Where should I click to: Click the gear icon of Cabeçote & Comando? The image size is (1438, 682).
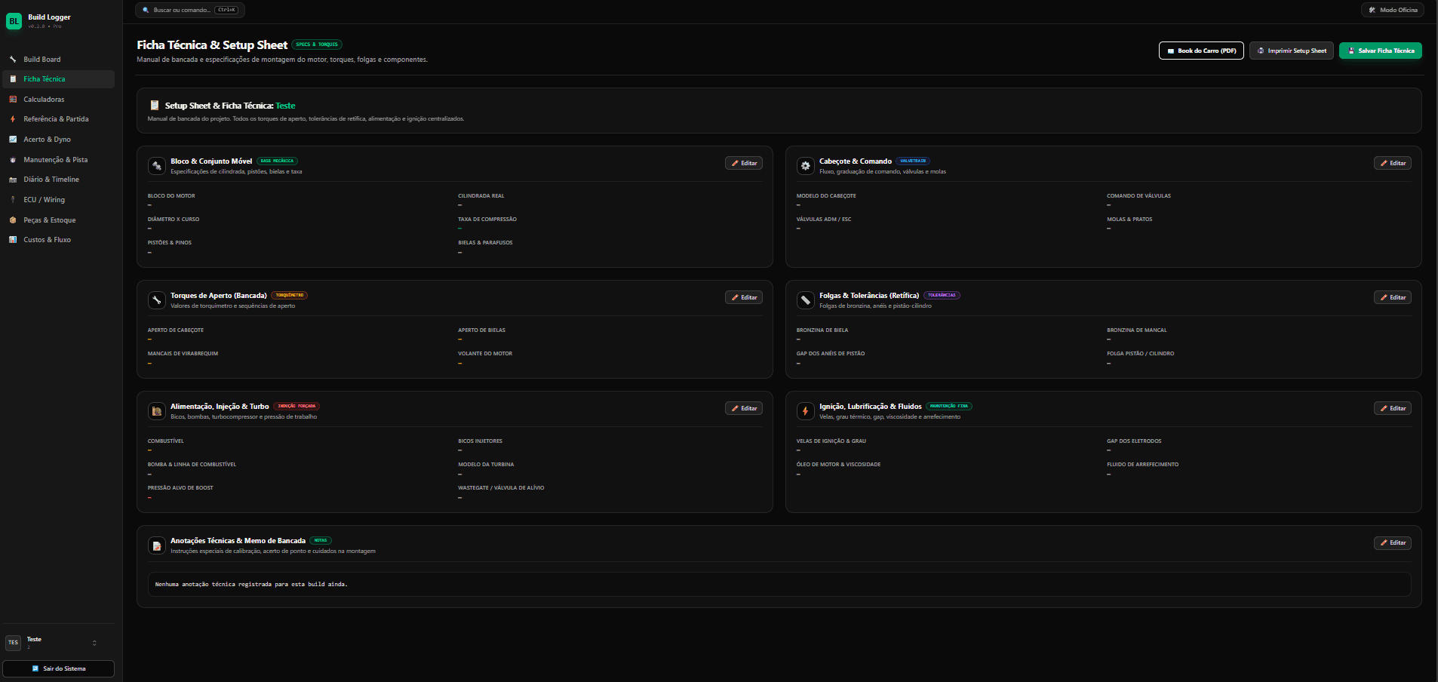806,166
